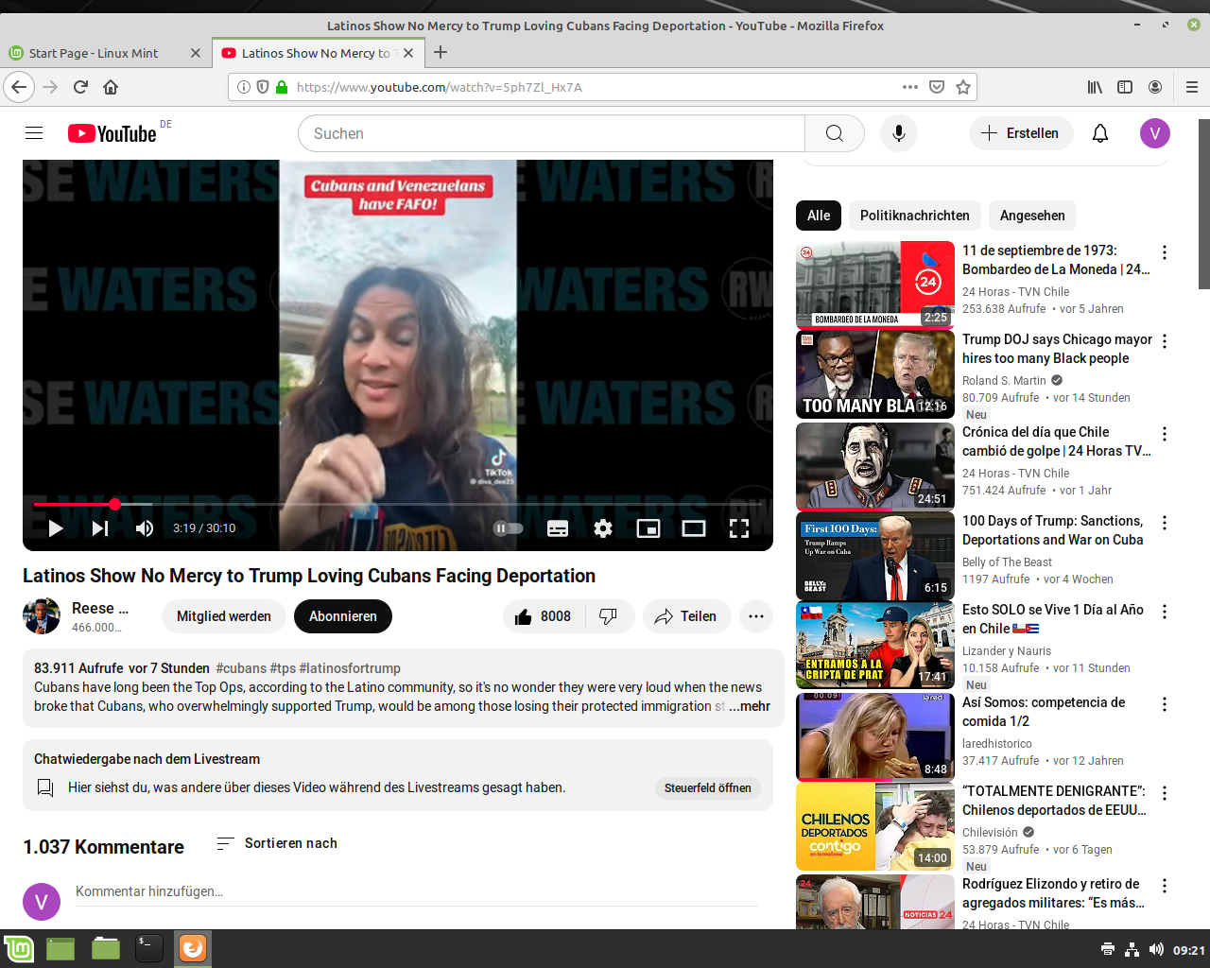
Task: Go to Firefox home page
Action: click(x=111, y=87)
